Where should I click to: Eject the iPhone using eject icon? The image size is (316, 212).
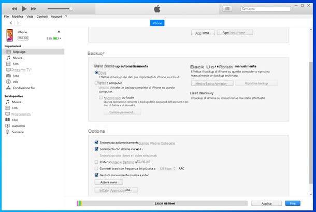point(59,32)
